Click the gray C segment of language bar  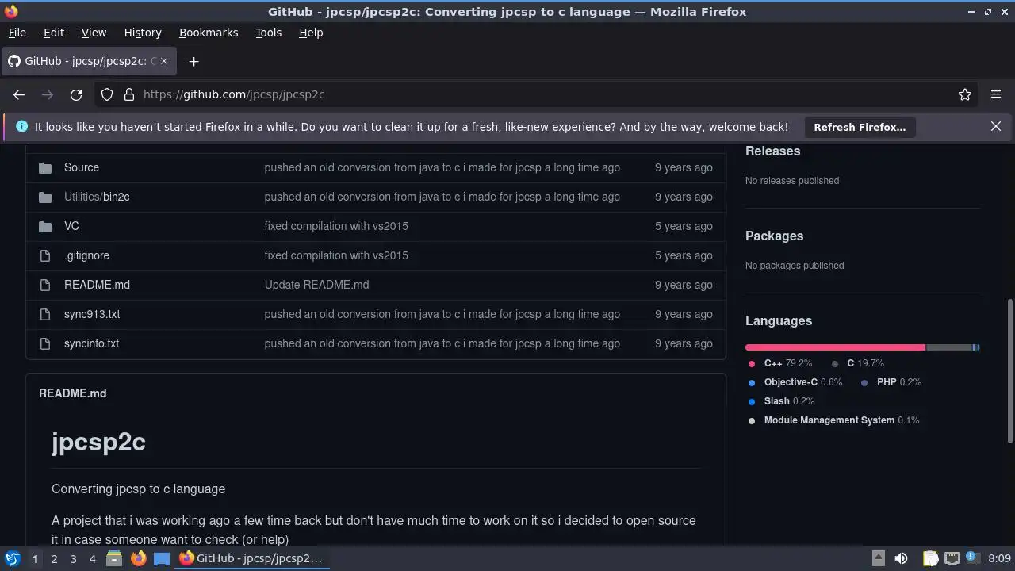coord(949,347)
